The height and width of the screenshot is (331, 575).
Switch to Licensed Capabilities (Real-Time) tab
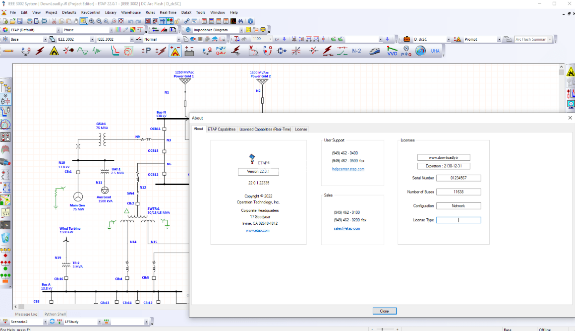tap(265, 129)
